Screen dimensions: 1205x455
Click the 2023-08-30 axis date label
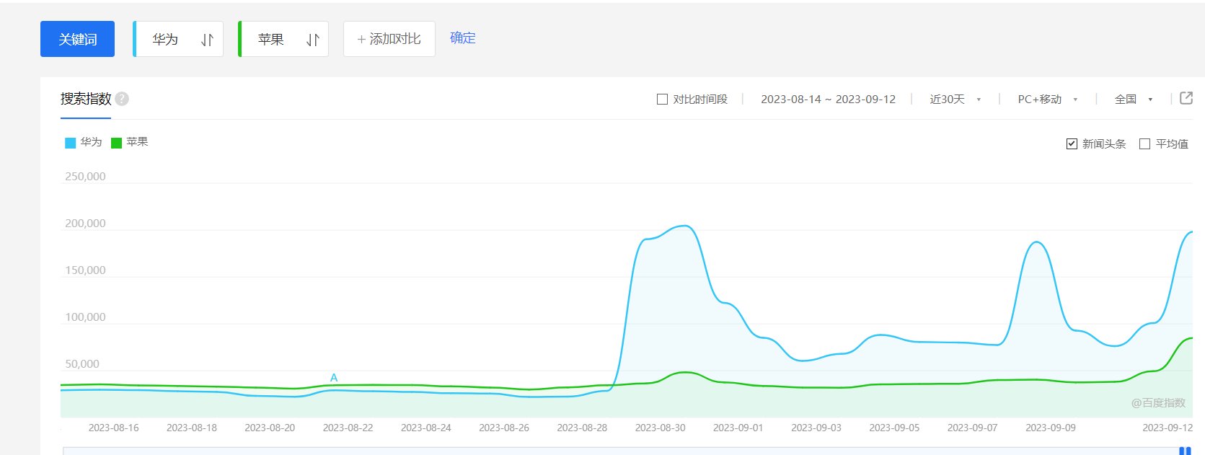(660, 428)
